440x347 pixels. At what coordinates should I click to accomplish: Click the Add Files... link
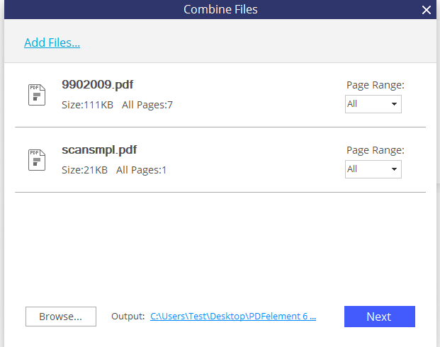click(x=52, y=42)
